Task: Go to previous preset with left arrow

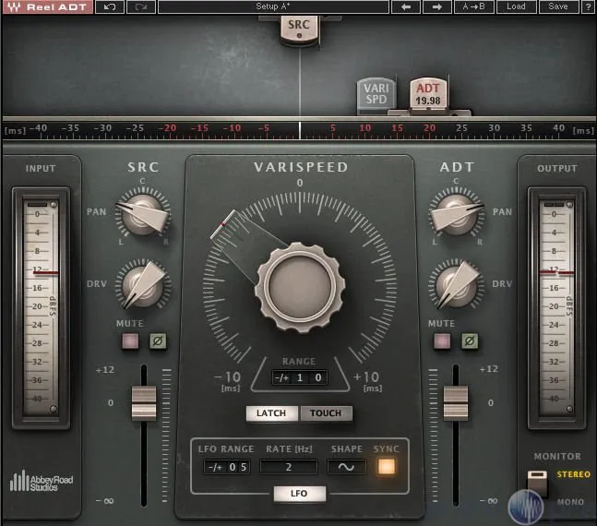Action: [406, 6]
